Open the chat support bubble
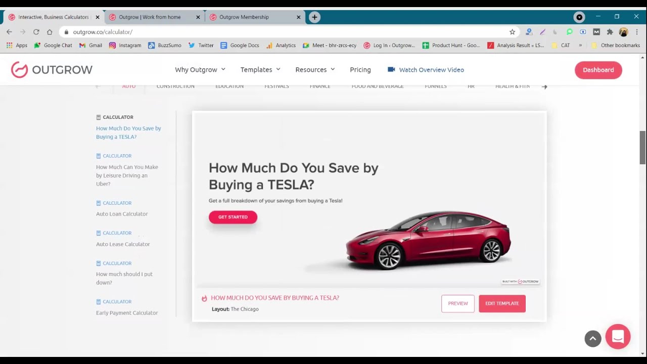 pos(618,337)
